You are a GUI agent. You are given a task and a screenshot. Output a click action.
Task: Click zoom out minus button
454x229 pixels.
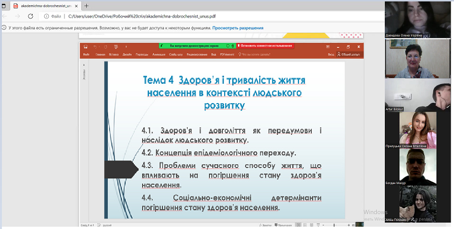(323, 225)
